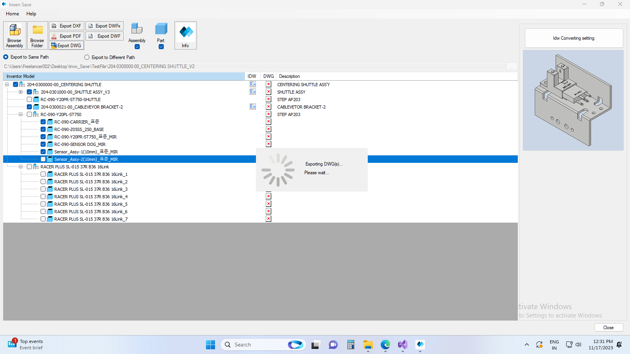Click DWG status icon for CENTERING SHUTTLE row
Image resolution: width=630 pixels, height=354 pixels.
click(x=269, y=84)
